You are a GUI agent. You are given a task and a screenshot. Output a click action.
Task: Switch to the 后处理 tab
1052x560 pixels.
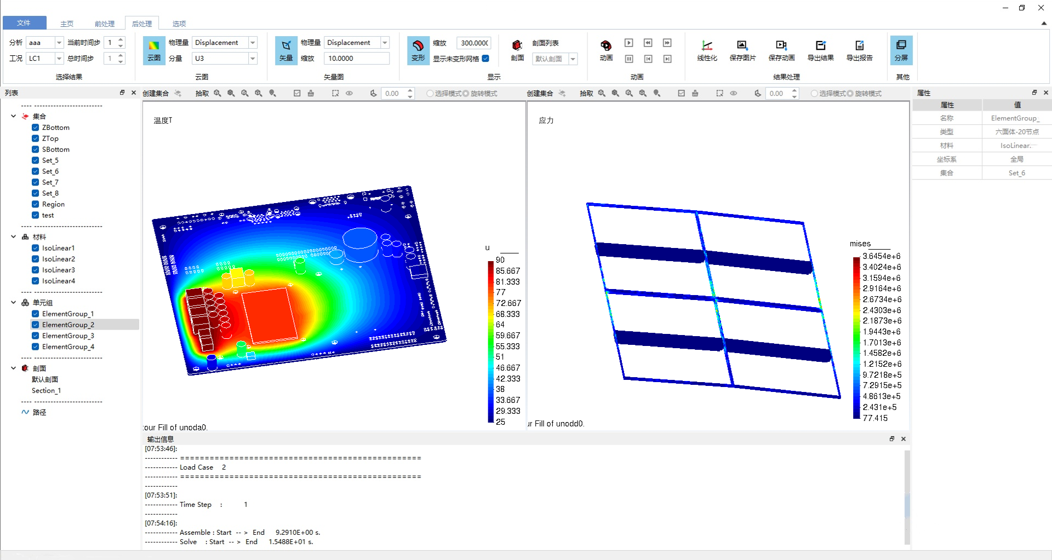142,24
